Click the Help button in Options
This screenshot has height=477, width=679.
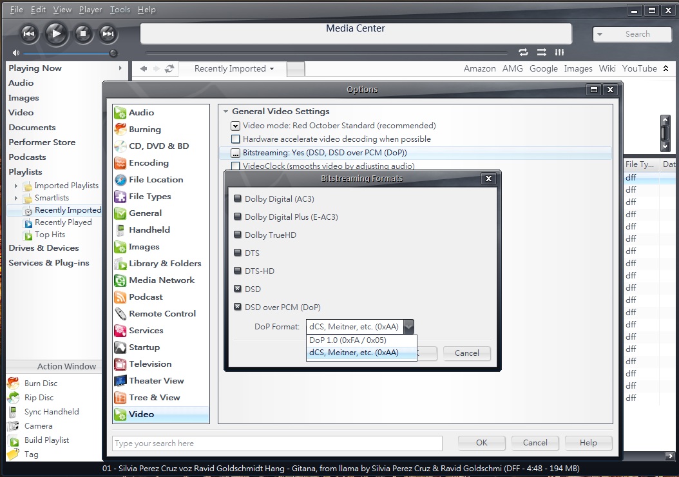[588, 443]
